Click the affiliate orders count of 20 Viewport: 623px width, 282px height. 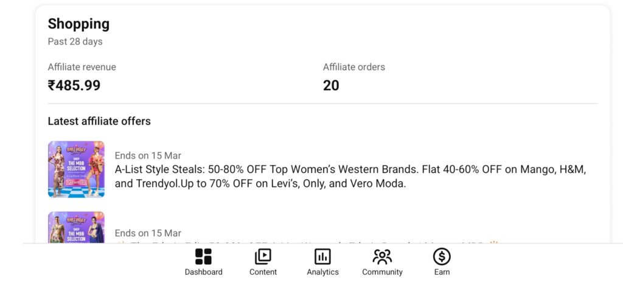331,86
